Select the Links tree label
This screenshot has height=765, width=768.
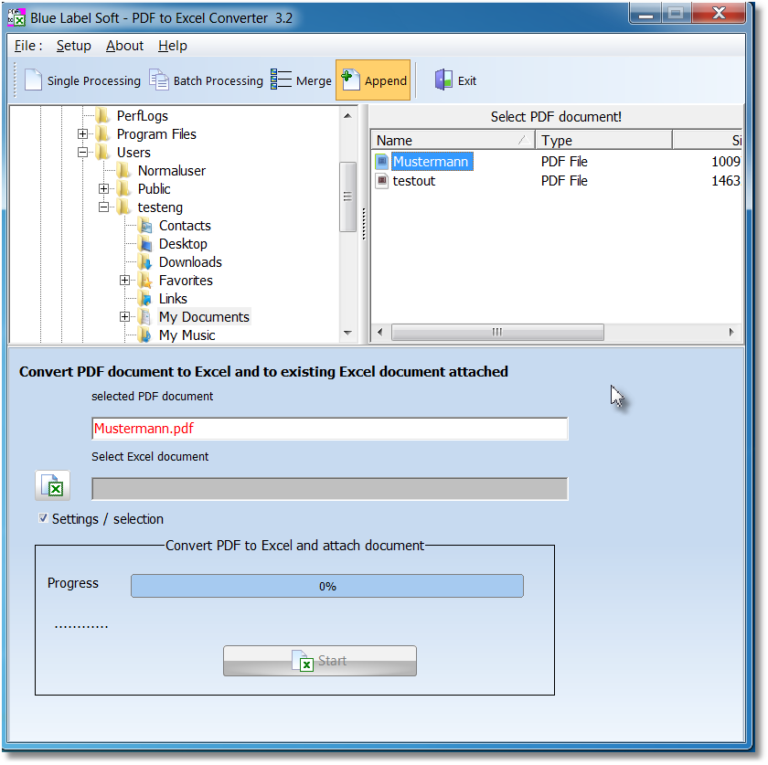pos(173,298)
